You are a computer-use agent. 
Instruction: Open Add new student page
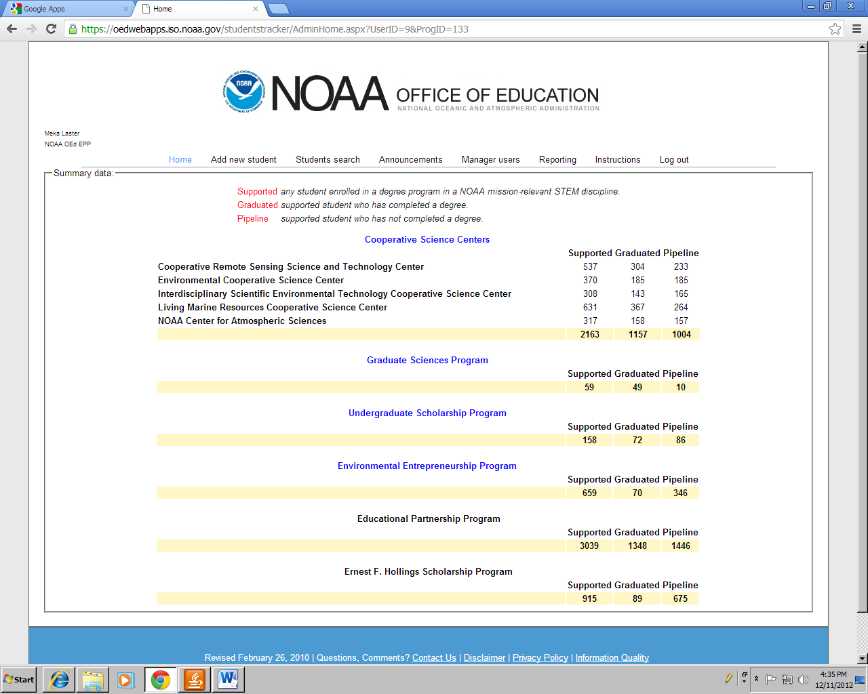[243, 160]
